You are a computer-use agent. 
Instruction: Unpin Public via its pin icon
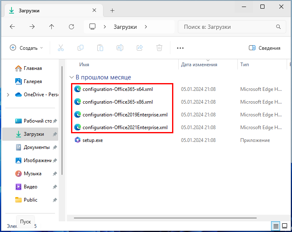(x=55, y=200)
